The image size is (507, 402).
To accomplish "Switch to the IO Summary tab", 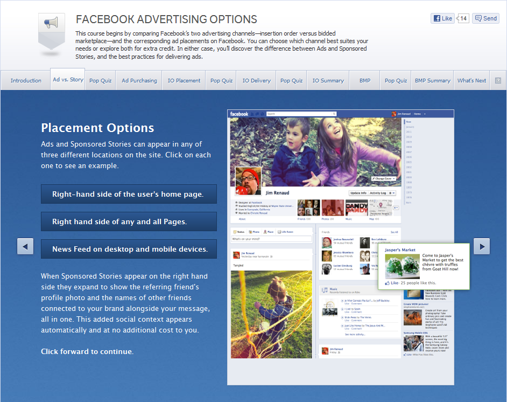I will pyautogui.click(x=328, y=81).
